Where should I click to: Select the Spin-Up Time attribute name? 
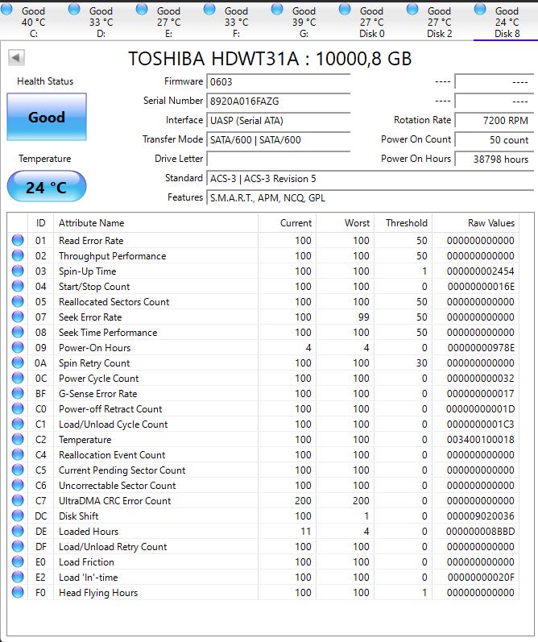[x=87, y=271]
